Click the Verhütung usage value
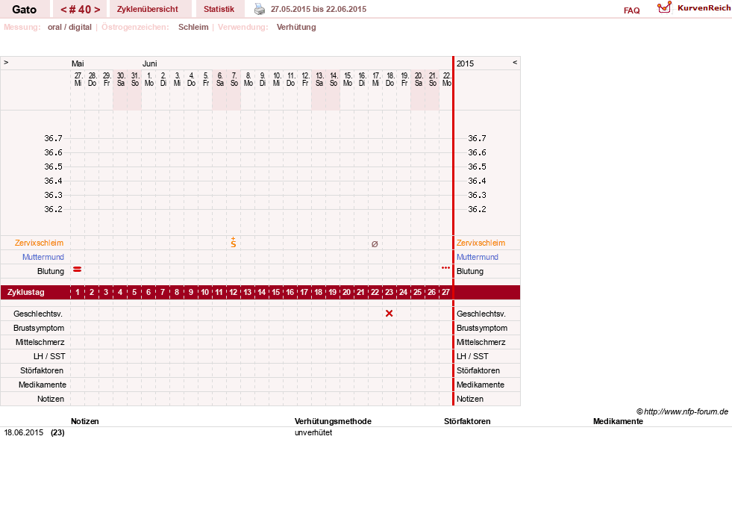The height and width of the screenshot is (510, 732). click(x=296, y=27)
